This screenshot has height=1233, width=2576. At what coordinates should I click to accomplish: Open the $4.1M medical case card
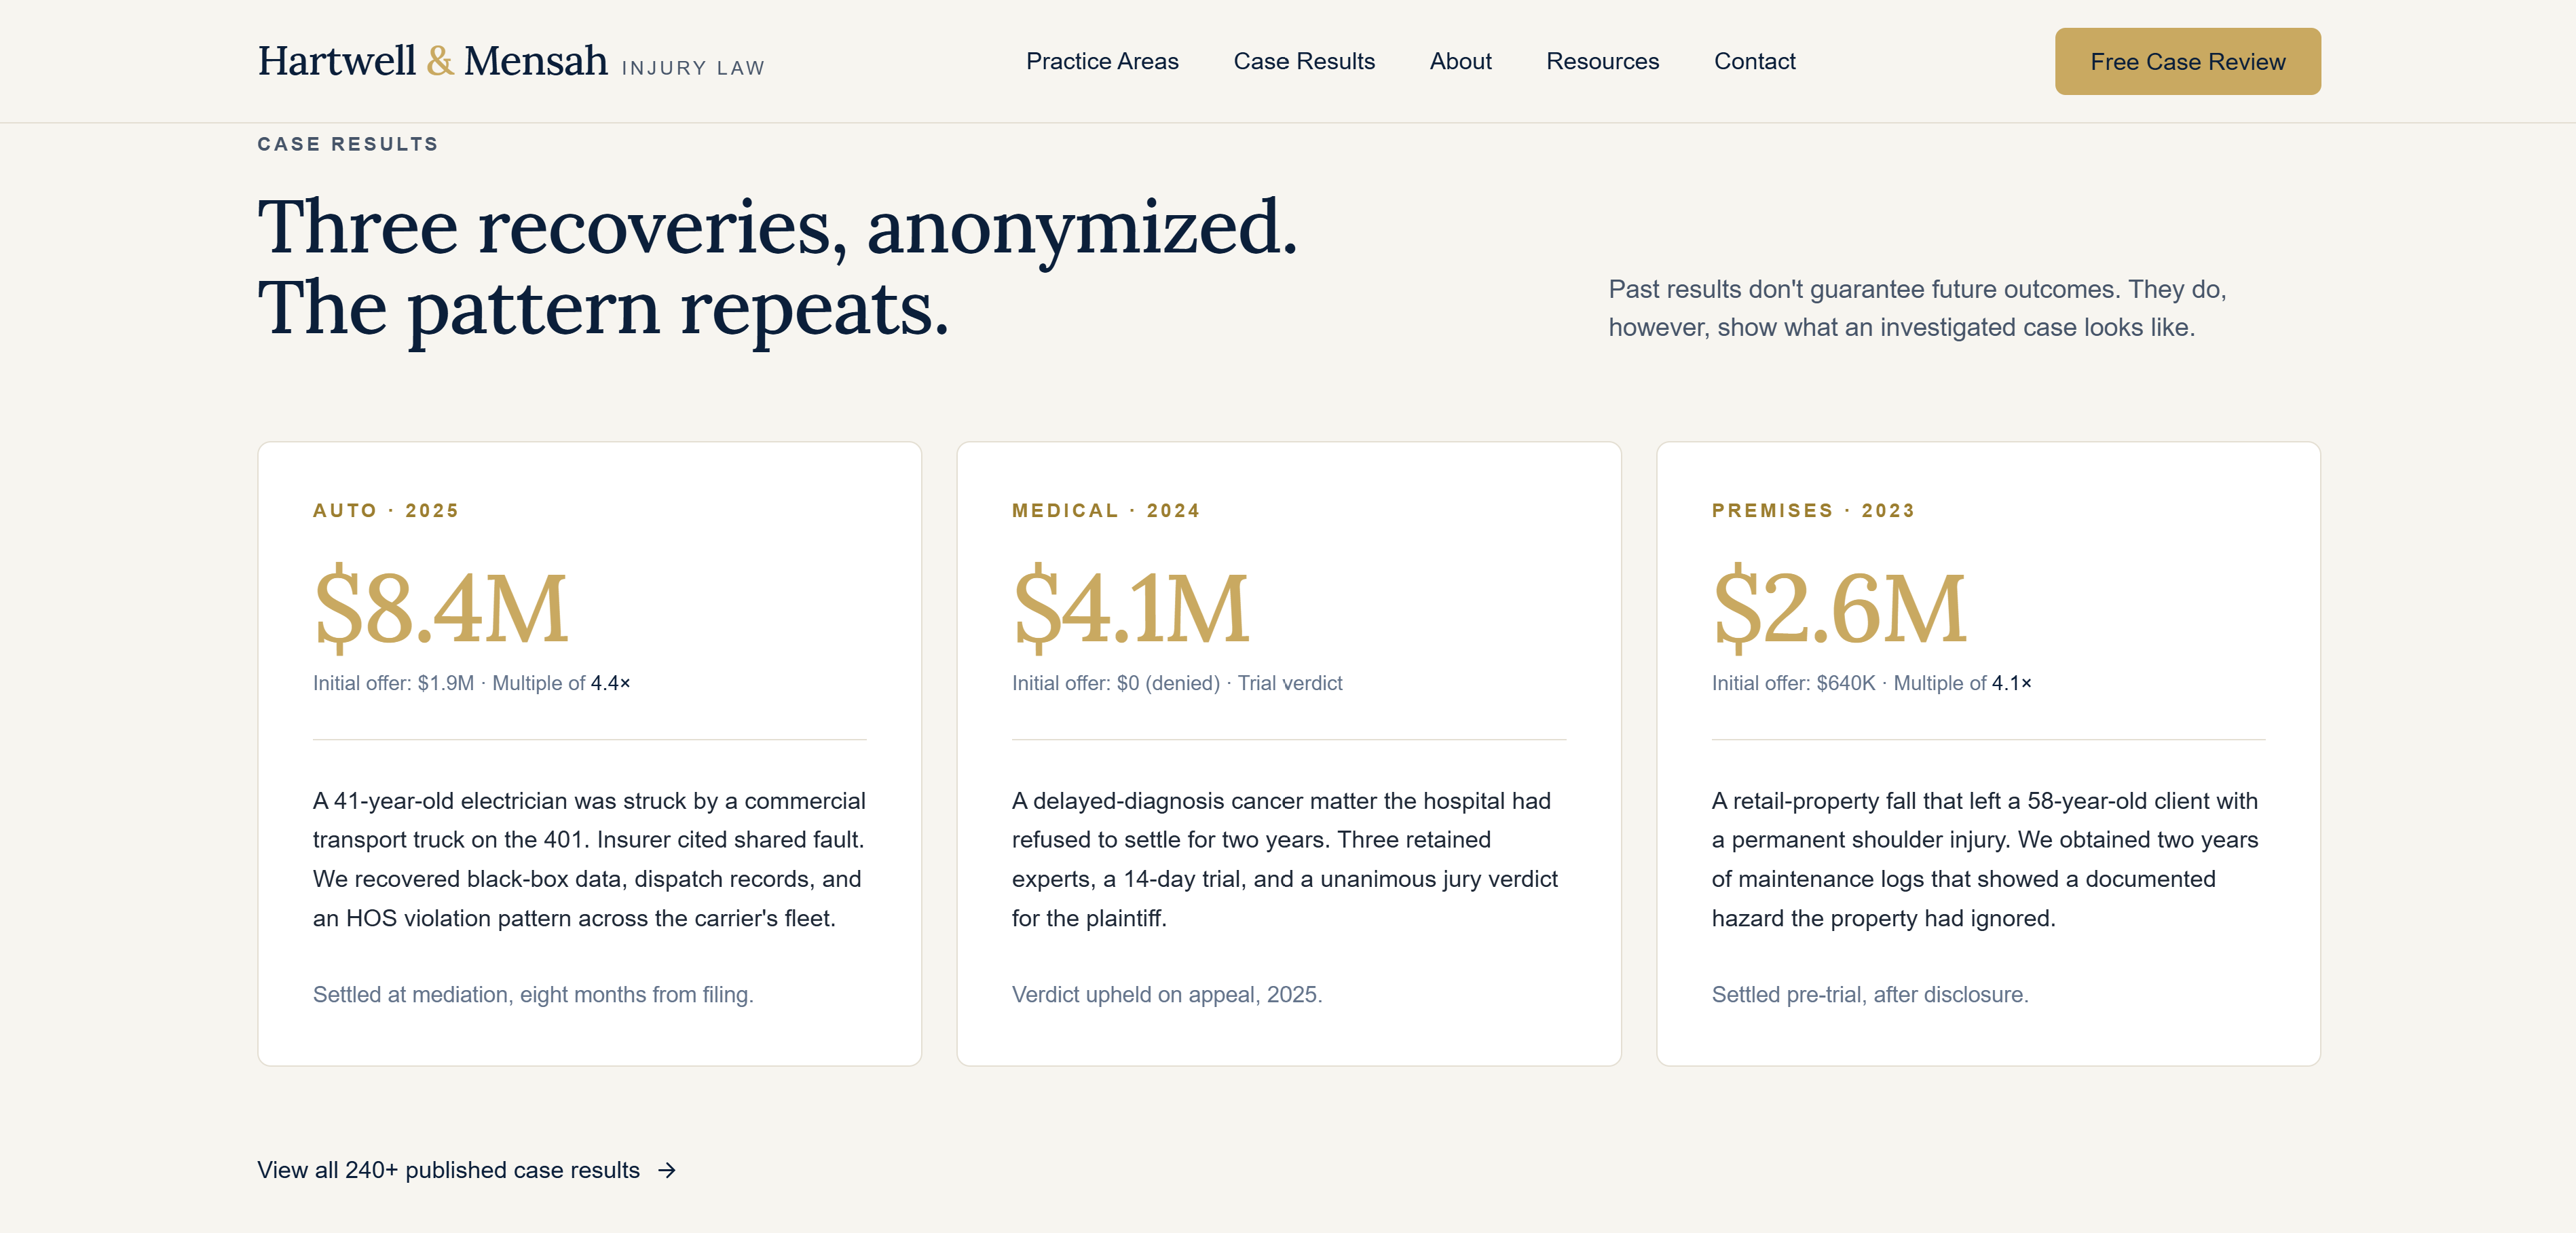click(x=1288, y=753)
